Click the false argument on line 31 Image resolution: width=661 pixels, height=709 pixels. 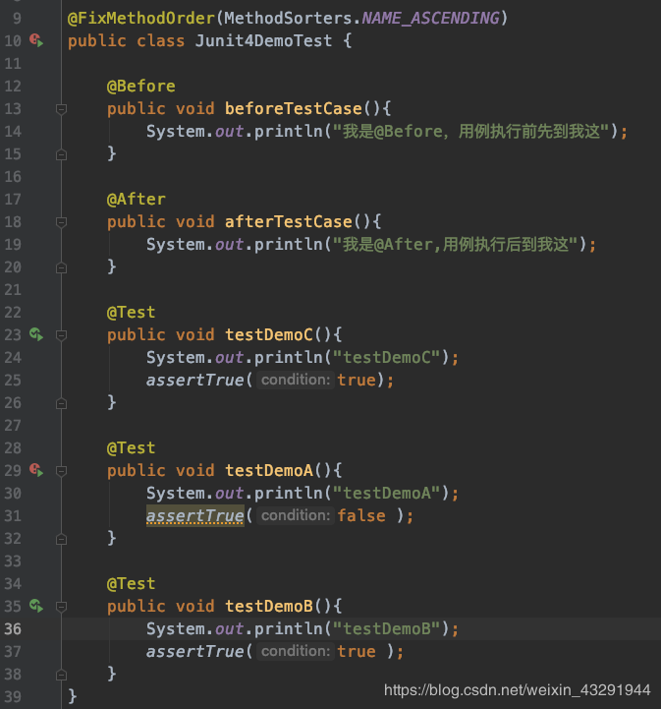(x=361, y=515)
